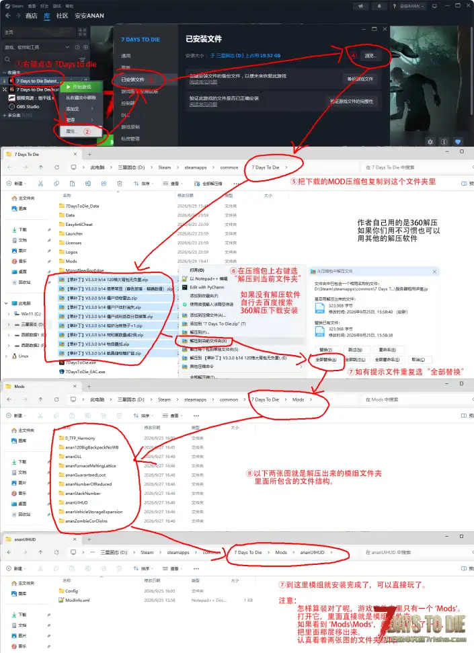Open the 安安ANAN account dropdown in title bar

[412, 6]
